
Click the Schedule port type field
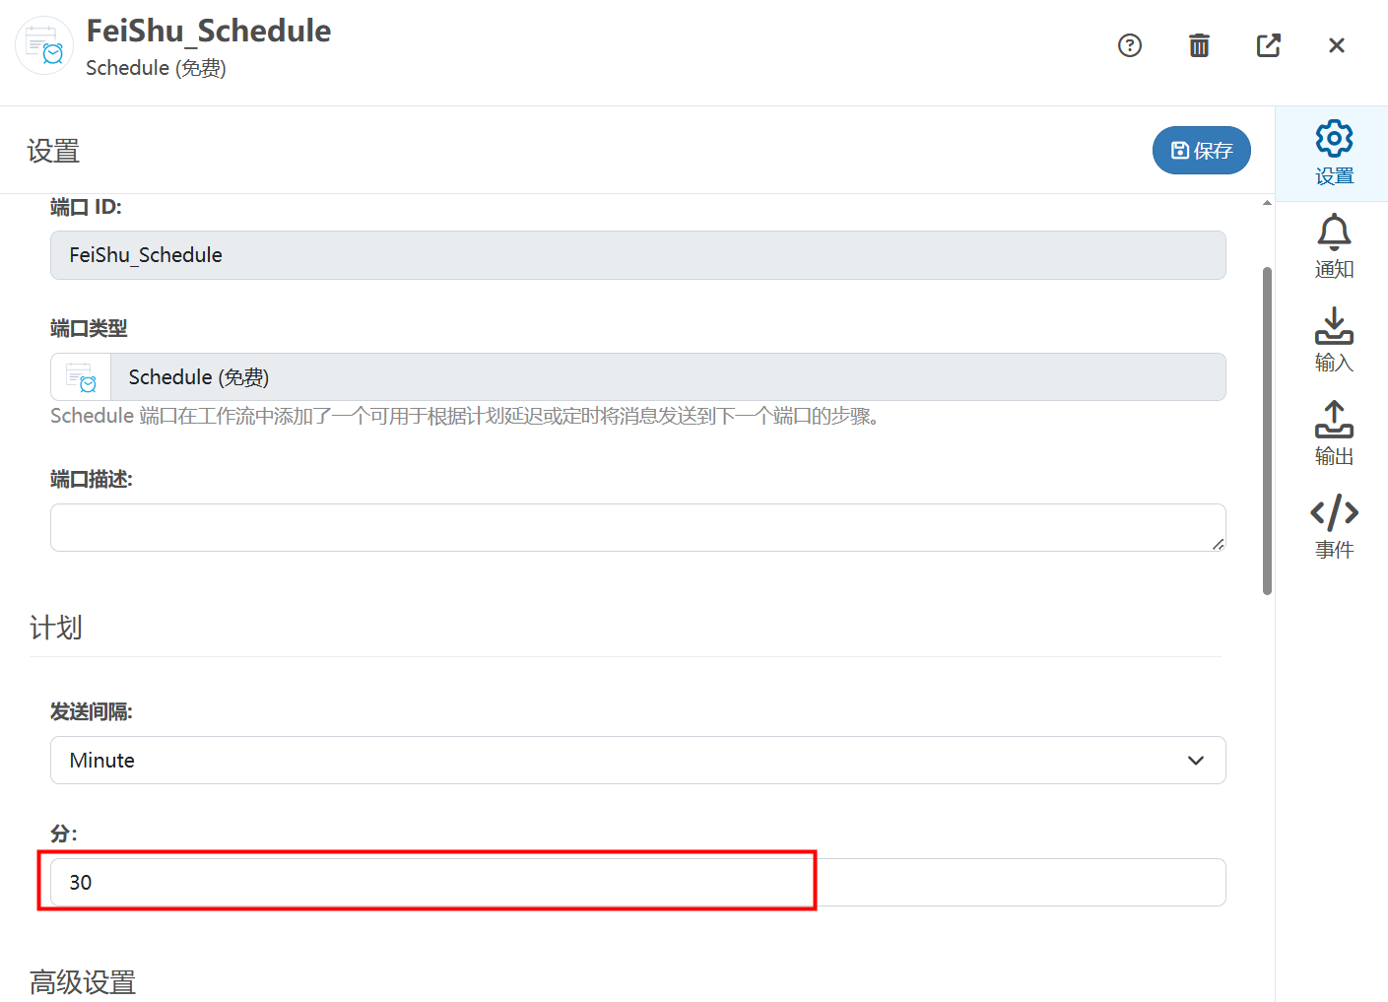(x=667, y=377)
